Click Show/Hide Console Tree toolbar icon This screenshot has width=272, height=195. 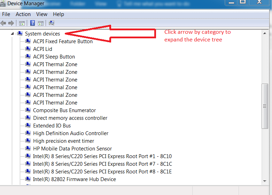pyautogui.click(x=22, y=23)
